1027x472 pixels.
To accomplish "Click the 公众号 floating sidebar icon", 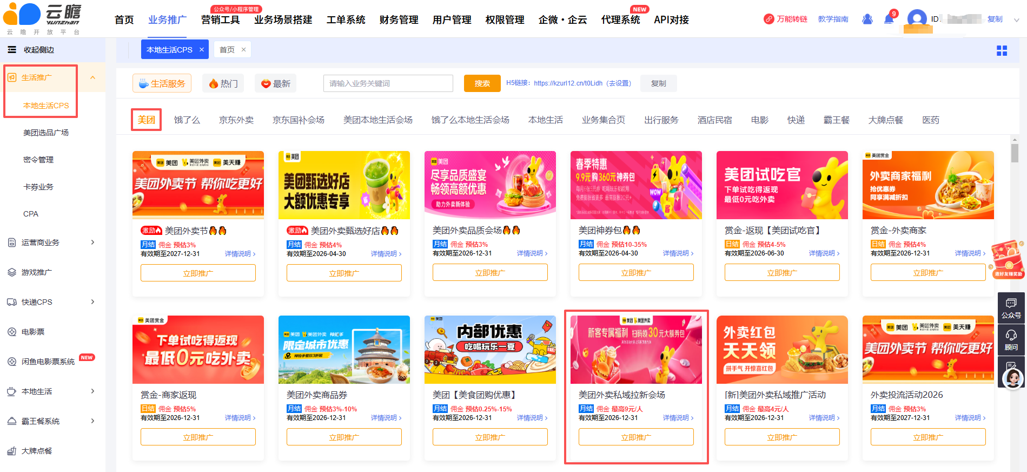I will (1011, 308).
